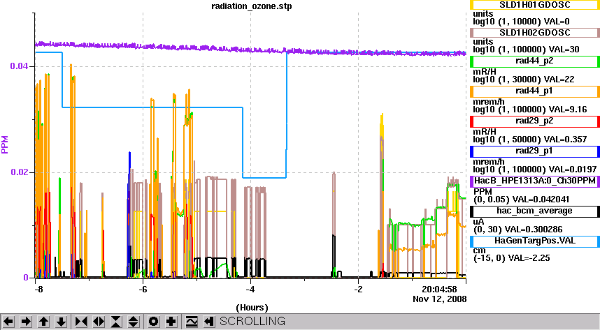Select the rad29_p1 legend entry
This screenshot has width=600, height=330.
point(534,151)
